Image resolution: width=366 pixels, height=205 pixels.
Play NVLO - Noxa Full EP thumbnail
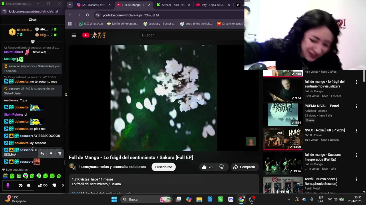click(x=283, y=139)
